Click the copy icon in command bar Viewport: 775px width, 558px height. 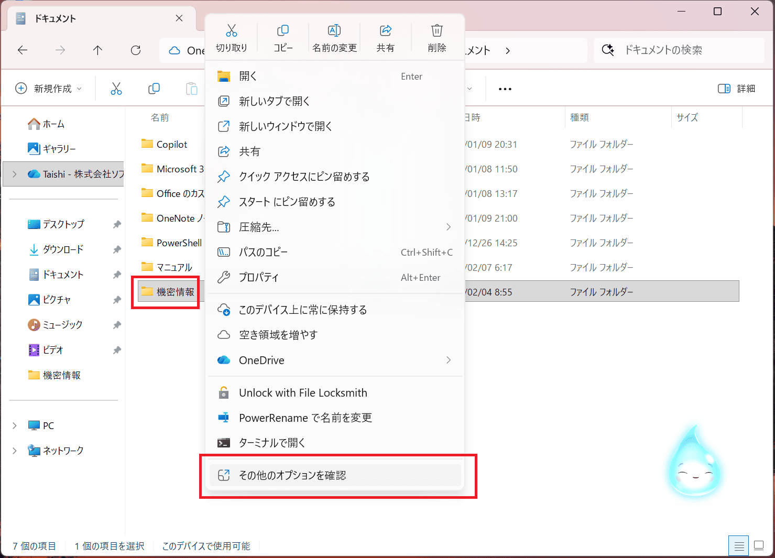click(154, 89)
